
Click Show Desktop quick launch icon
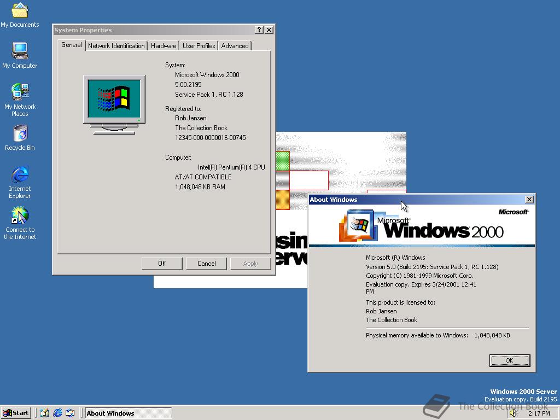pos(45,413)
